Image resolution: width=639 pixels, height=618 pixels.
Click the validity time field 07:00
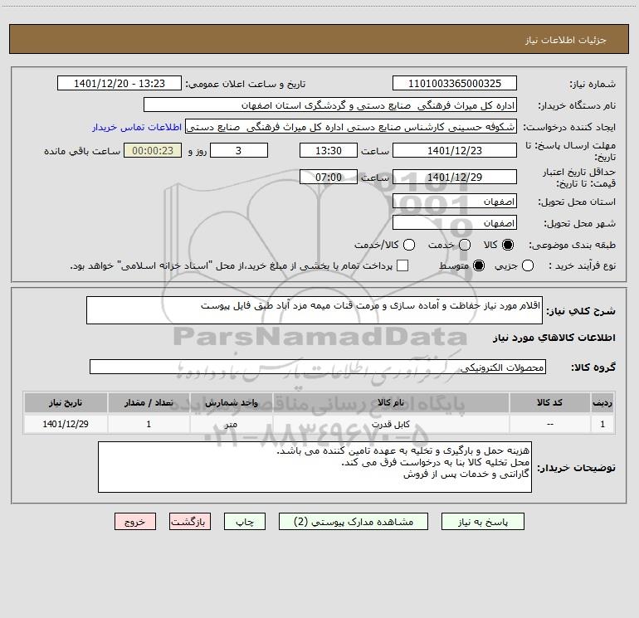329,177
